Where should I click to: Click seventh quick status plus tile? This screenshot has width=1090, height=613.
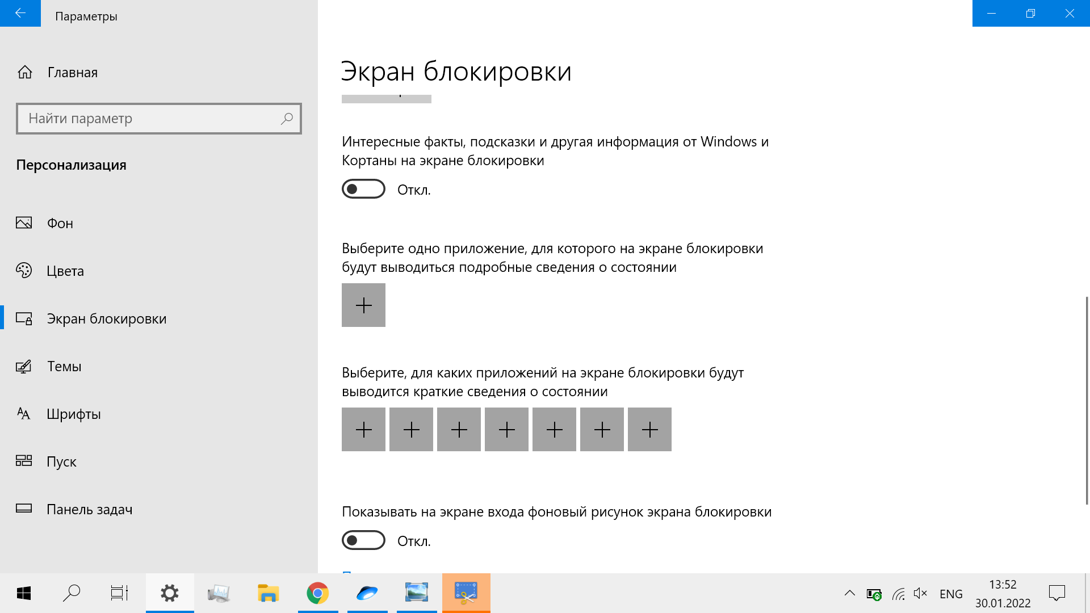point(649,430)
